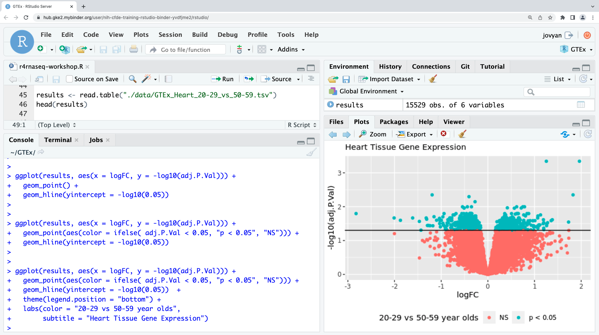Toggle the Source on Save checkbox
The height and width of the screenshot is (335, 599).
(69, 79)
